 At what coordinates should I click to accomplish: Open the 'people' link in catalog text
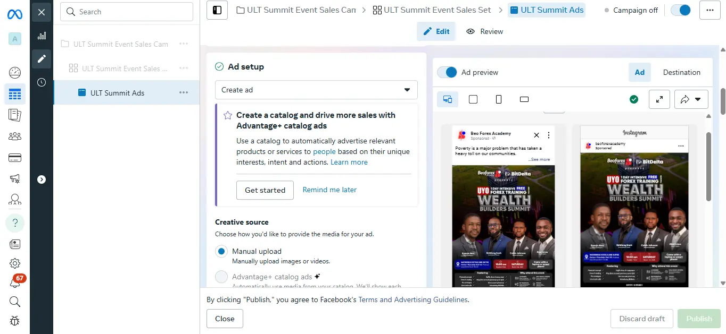(324, 151)
